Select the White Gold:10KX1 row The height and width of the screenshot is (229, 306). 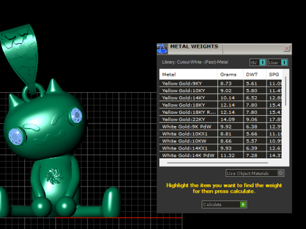221,134
